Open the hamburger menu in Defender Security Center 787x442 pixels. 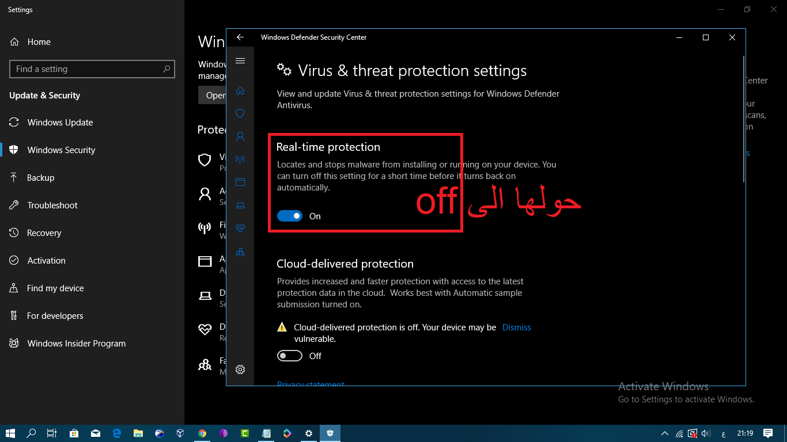pos(240,61)
